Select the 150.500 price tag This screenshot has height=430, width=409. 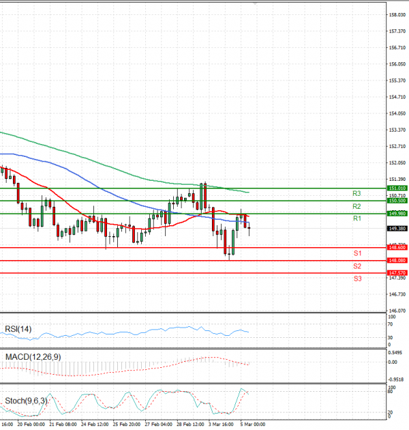tap(397, 201)
